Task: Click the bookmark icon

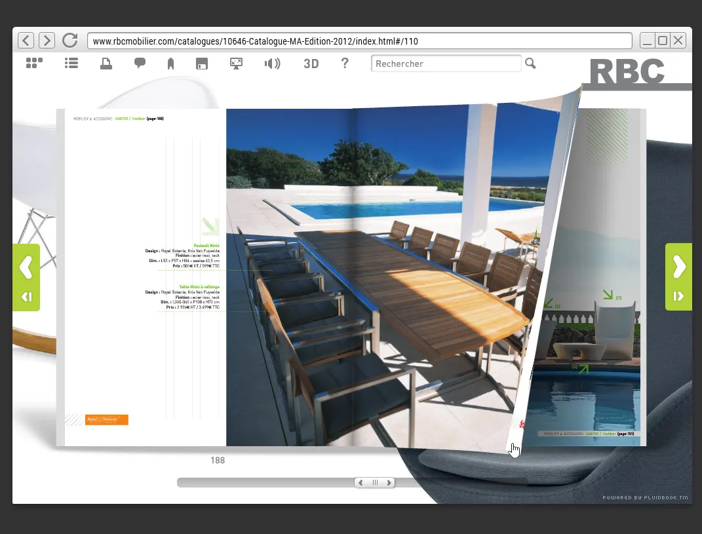Action: point(170,64)
